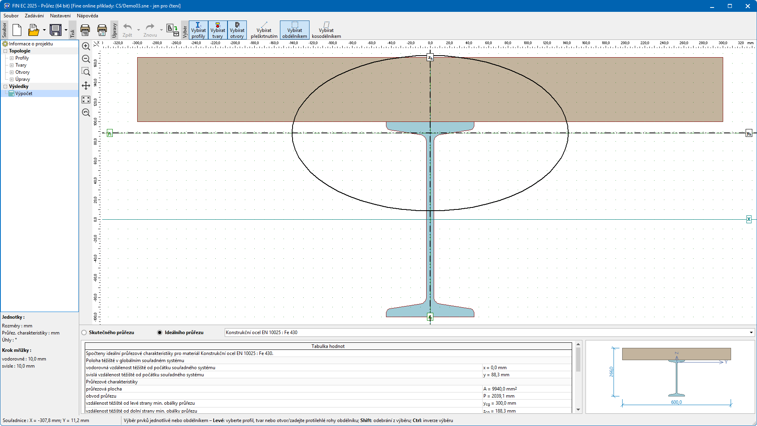Click the zoom in magnifier icon

(x=86, y=46)
